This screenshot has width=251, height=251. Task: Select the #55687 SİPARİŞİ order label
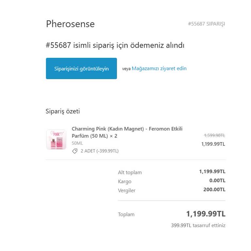(206, 24)
